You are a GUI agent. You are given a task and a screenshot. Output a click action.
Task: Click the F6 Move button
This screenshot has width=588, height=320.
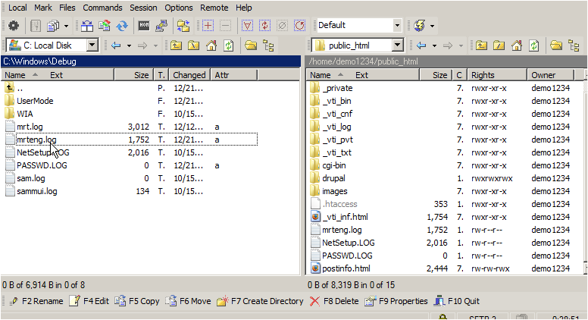188,301
